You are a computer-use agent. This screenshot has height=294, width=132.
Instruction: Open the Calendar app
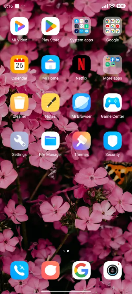tap(19, 64)
